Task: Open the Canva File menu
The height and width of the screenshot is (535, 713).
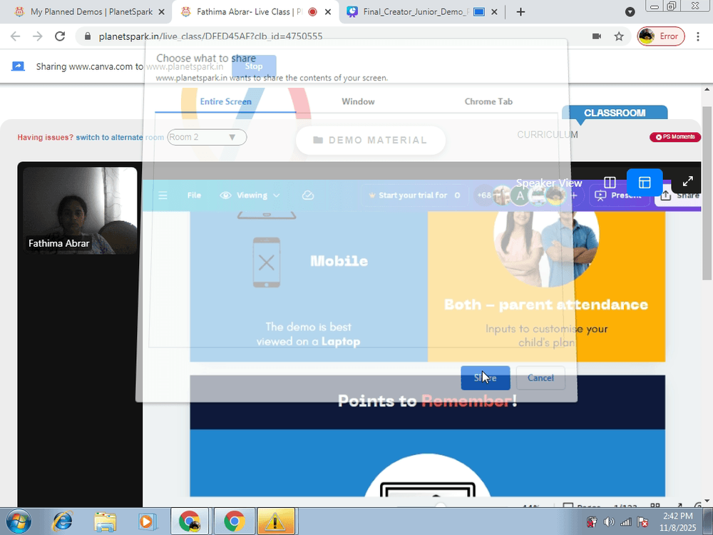Action: click(x=194, y=195)
